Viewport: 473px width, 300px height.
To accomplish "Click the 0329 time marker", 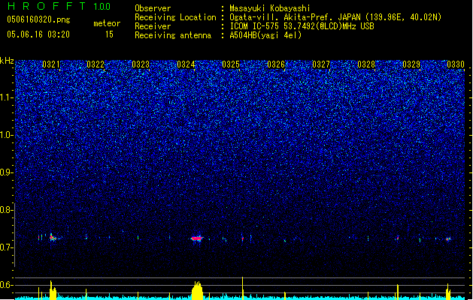I will pyautogui.click(x=411, y=64).
